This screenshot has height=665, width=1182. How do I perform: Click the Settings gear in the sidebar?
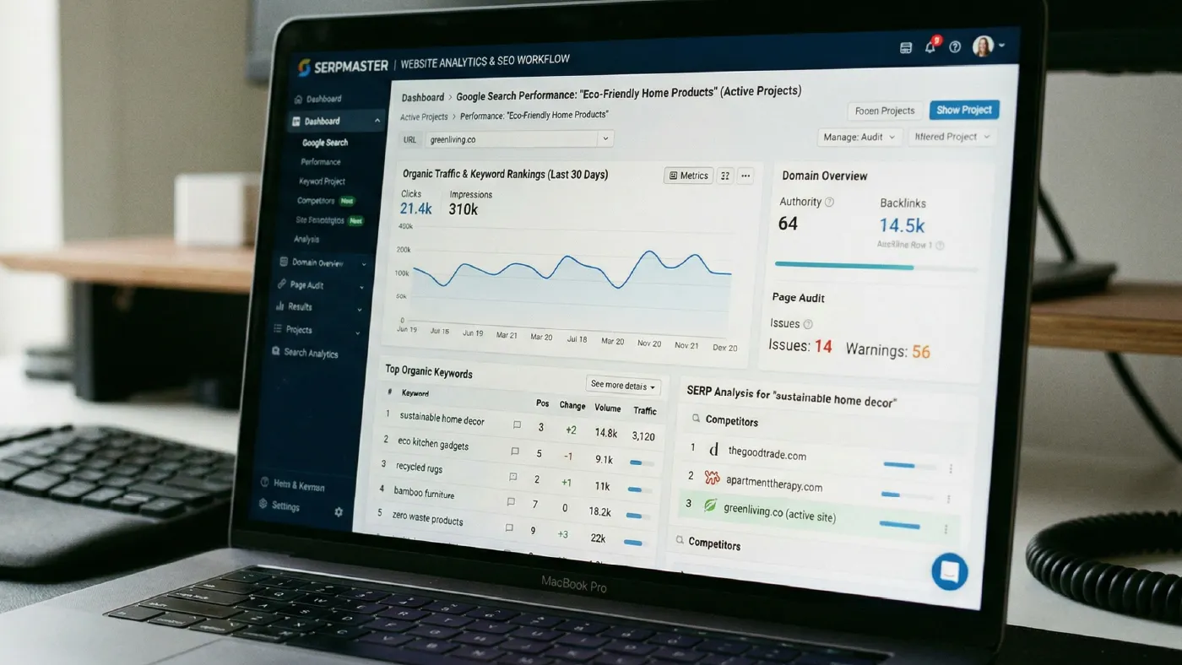(338, 511)
